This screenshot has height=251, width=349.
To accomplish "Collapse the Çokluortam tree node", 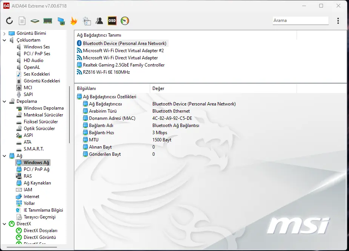I will click(x=4, y=40).
